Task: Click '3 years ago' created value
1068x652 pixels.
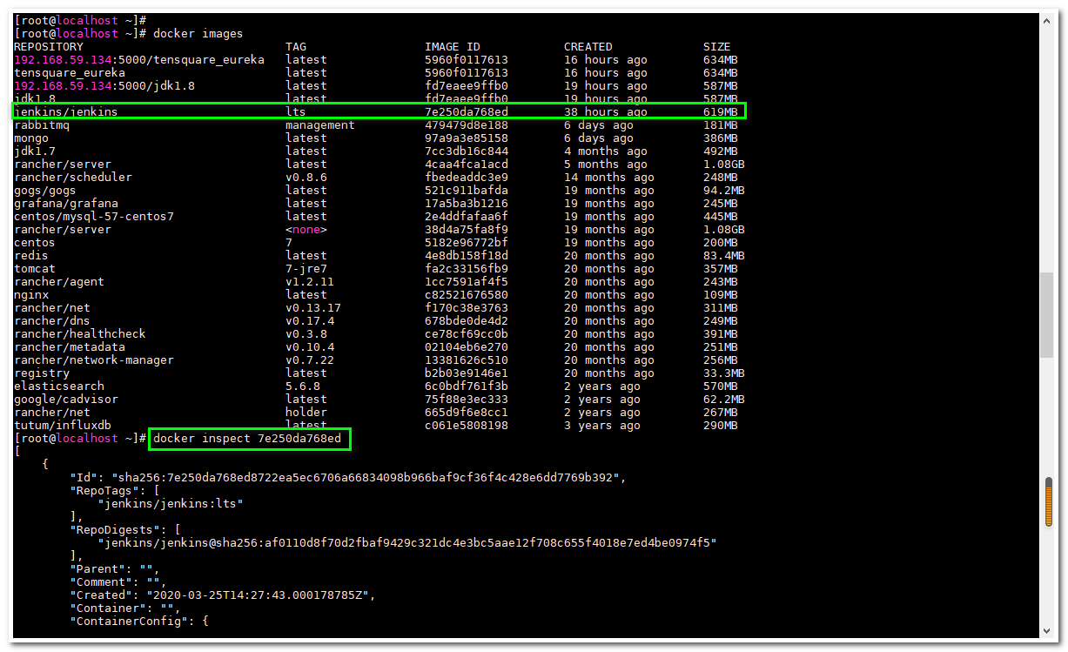Action: tap(602, 425)
